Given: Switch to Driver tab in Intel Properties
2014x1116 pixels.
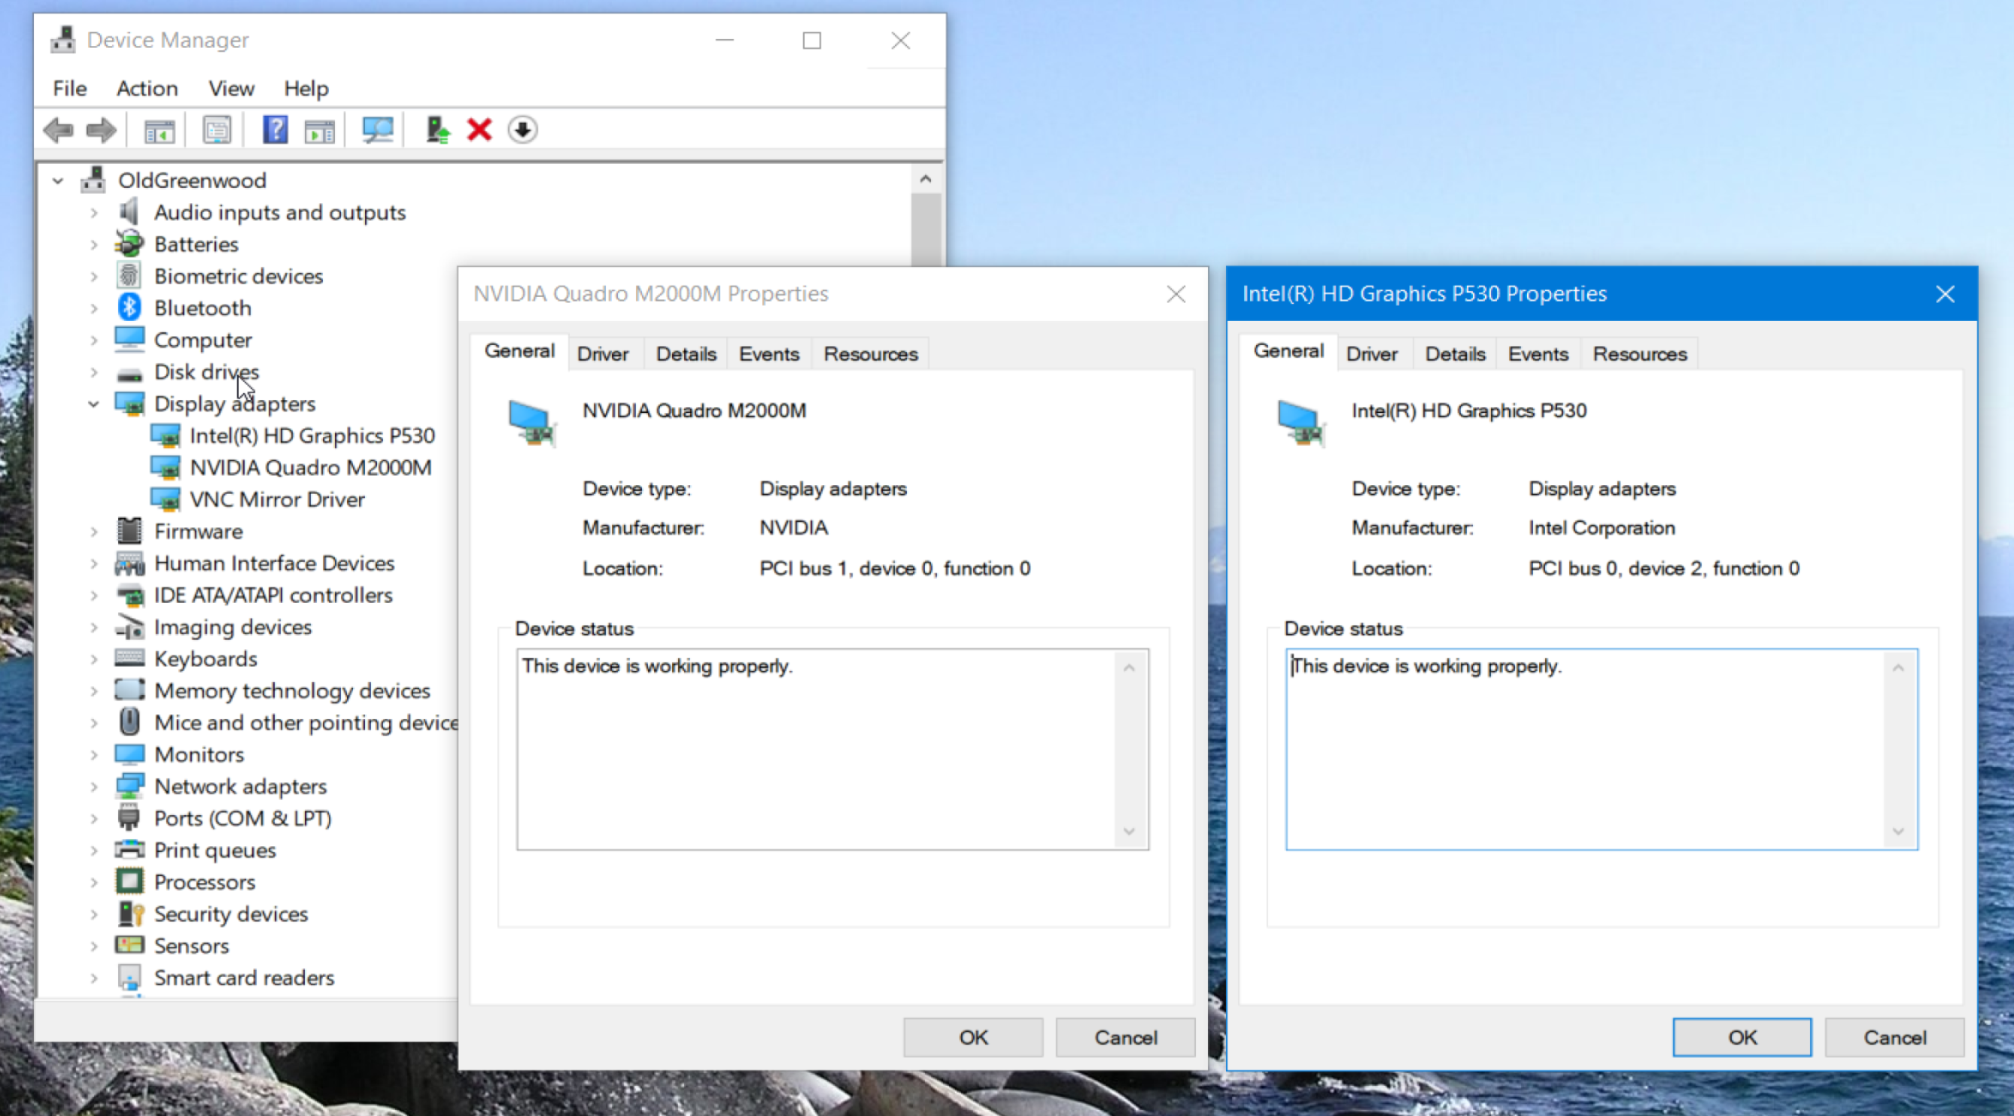Looking at the screenshot, I should [1372, 353].
